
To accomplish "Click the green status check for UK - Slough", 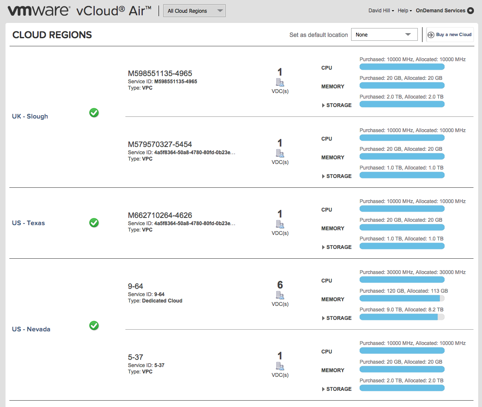I will point(94,113).
